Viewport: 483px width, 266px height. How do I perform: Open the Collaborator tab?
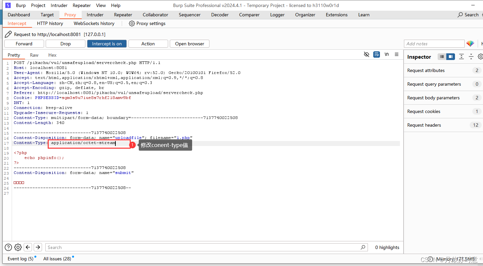[155, 15]
